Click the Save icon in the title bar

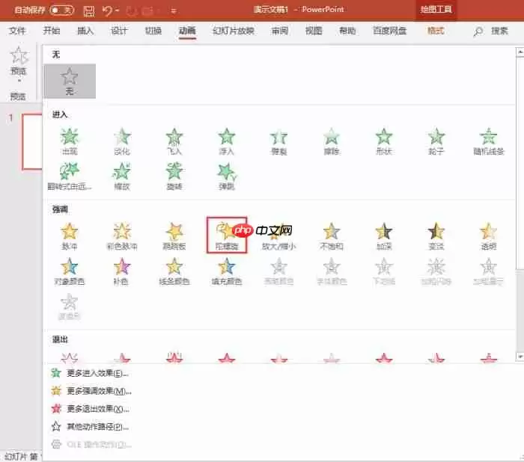point(89,10)
